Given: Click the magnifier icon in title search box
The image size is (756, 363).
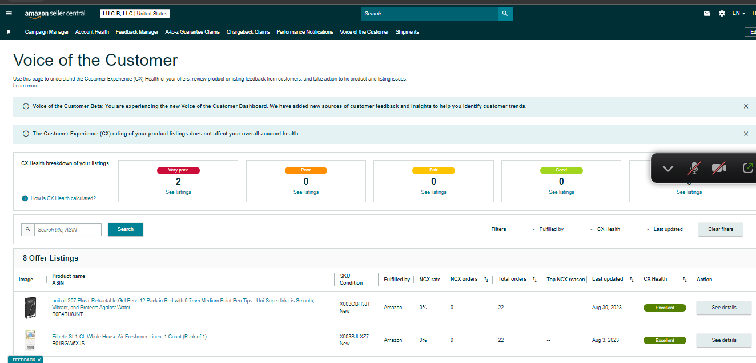Looking at the screenshot, I should [x=28, y=229].
